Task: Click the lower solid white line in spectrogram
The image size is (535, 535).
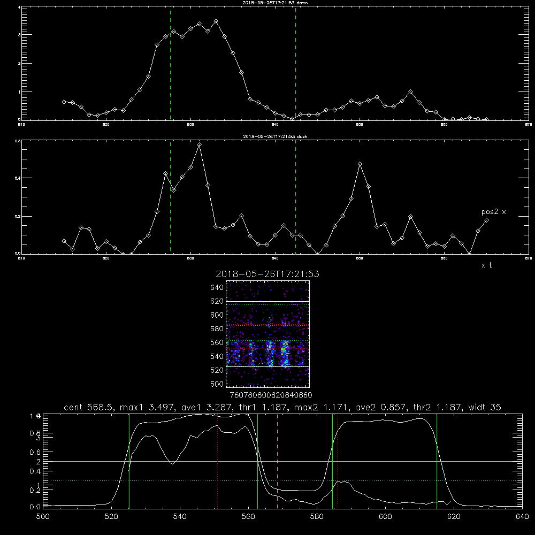Action: point(268,367)
